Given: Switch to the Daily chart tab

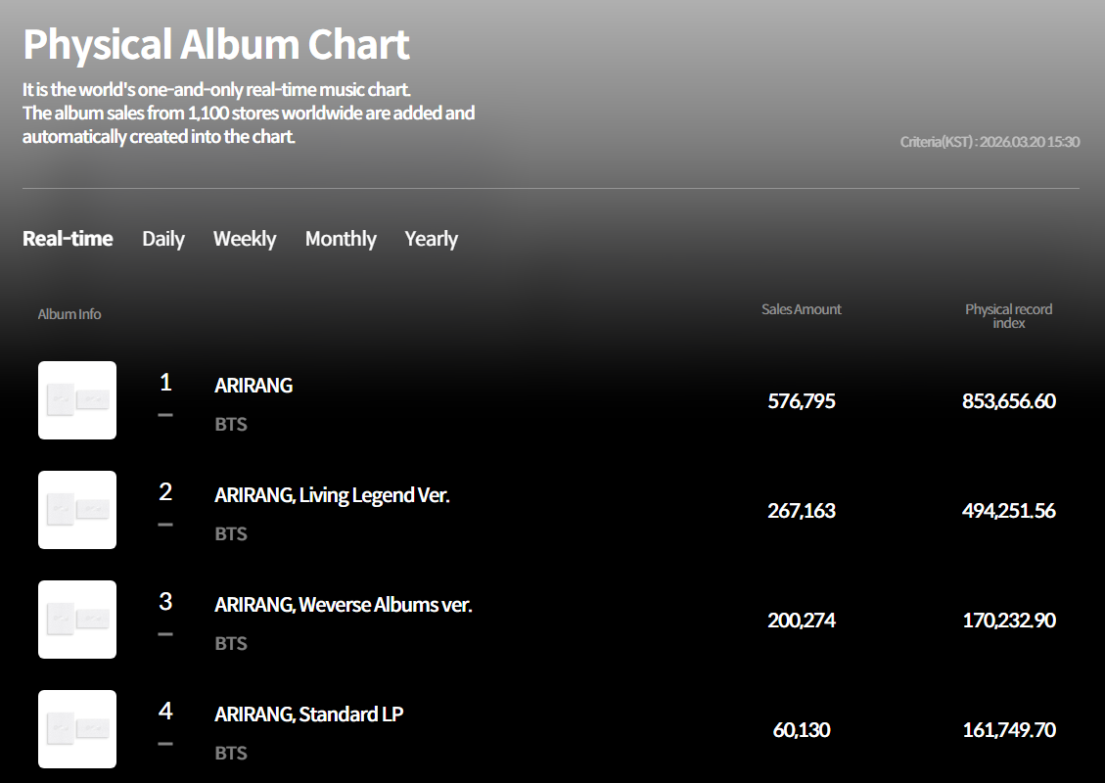Looking at the screenshot, I should coord(163,239).
